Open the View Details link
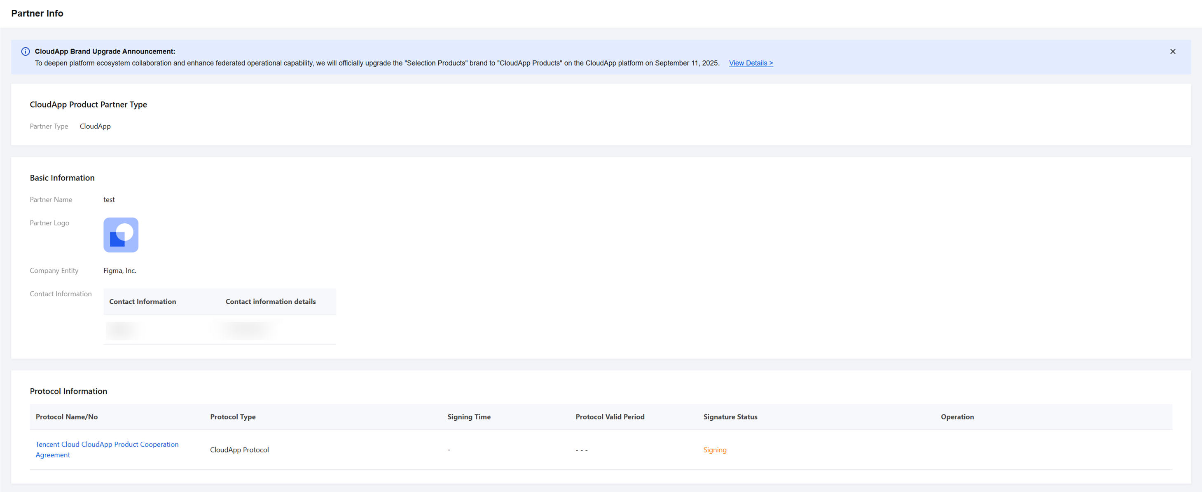This screenshot has height=492, width=1202. point(750,63)
